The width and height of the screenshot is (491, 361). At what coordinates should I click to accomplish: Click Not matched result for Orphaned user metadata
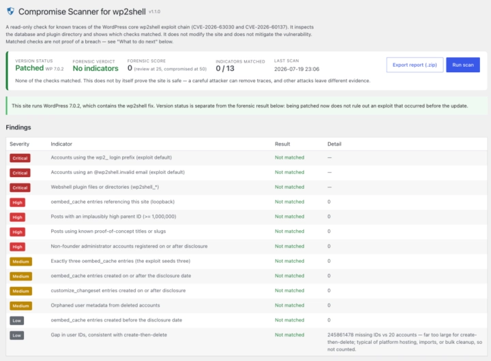[x=289, y=305]
